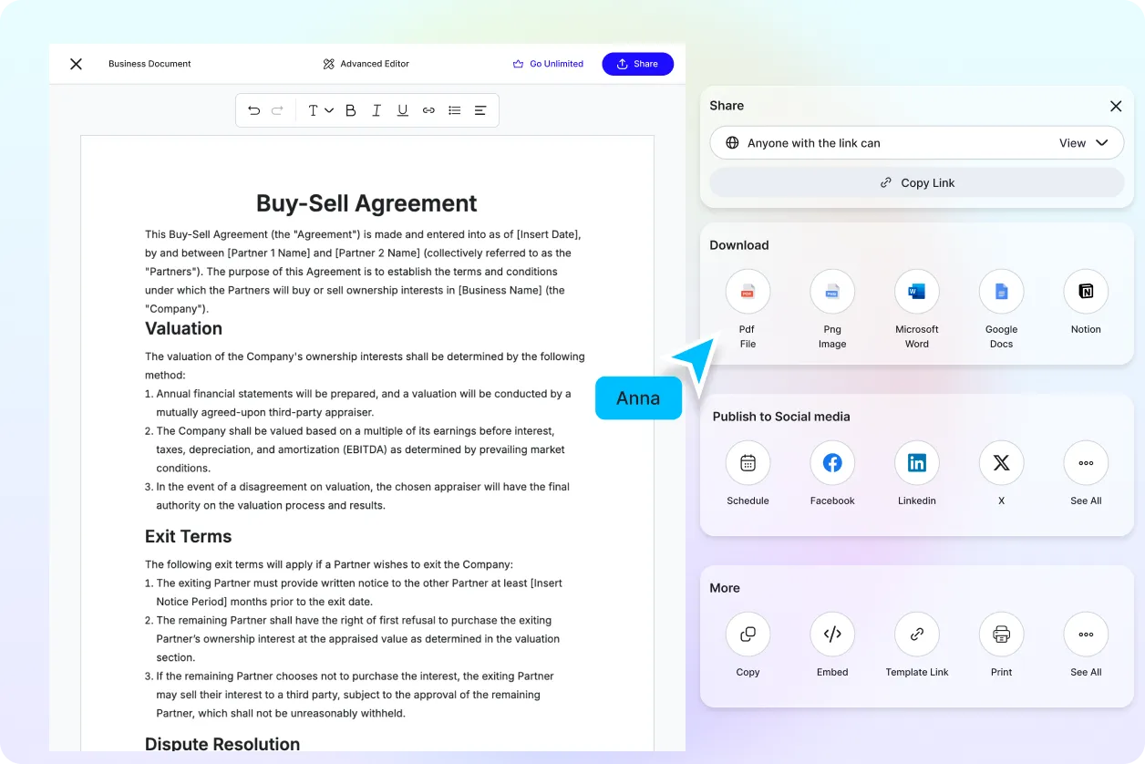Enable underline text formatting
Screen dimensions: 1145x764
click(402, 109)
